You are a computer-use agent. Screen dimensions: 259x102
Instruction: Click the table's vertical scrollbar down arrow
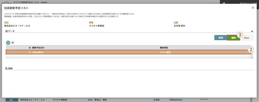pos(252,55)
